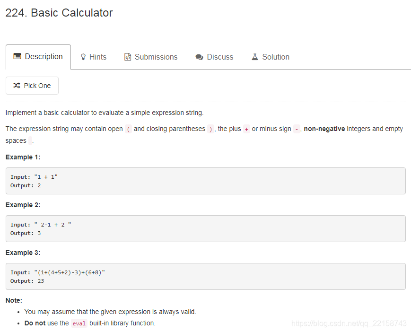411x332 pixels.
Task: Click the 224. Basic Calculator title
Action: coord(59,13)
